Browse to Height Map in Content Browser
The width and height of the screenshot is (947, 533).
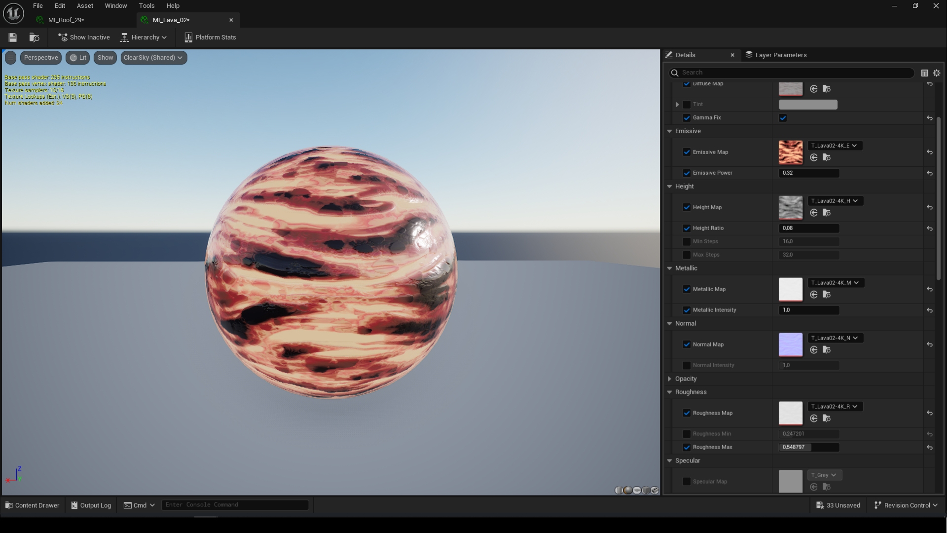point(827,213)
